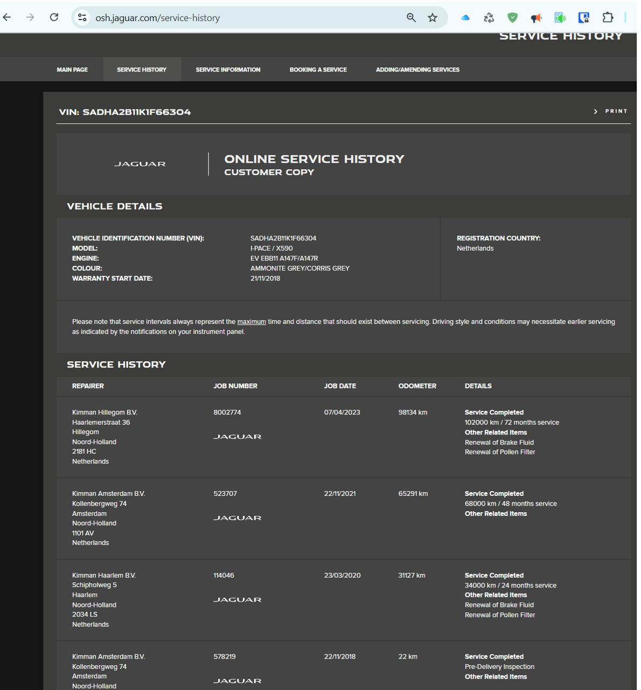
Task: Click model value I-PACE / X590
Action: [271, 249]
